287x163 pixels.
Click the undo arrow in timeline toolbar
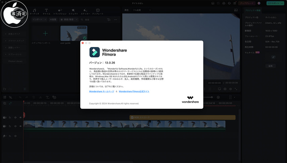tap(20, 97)
